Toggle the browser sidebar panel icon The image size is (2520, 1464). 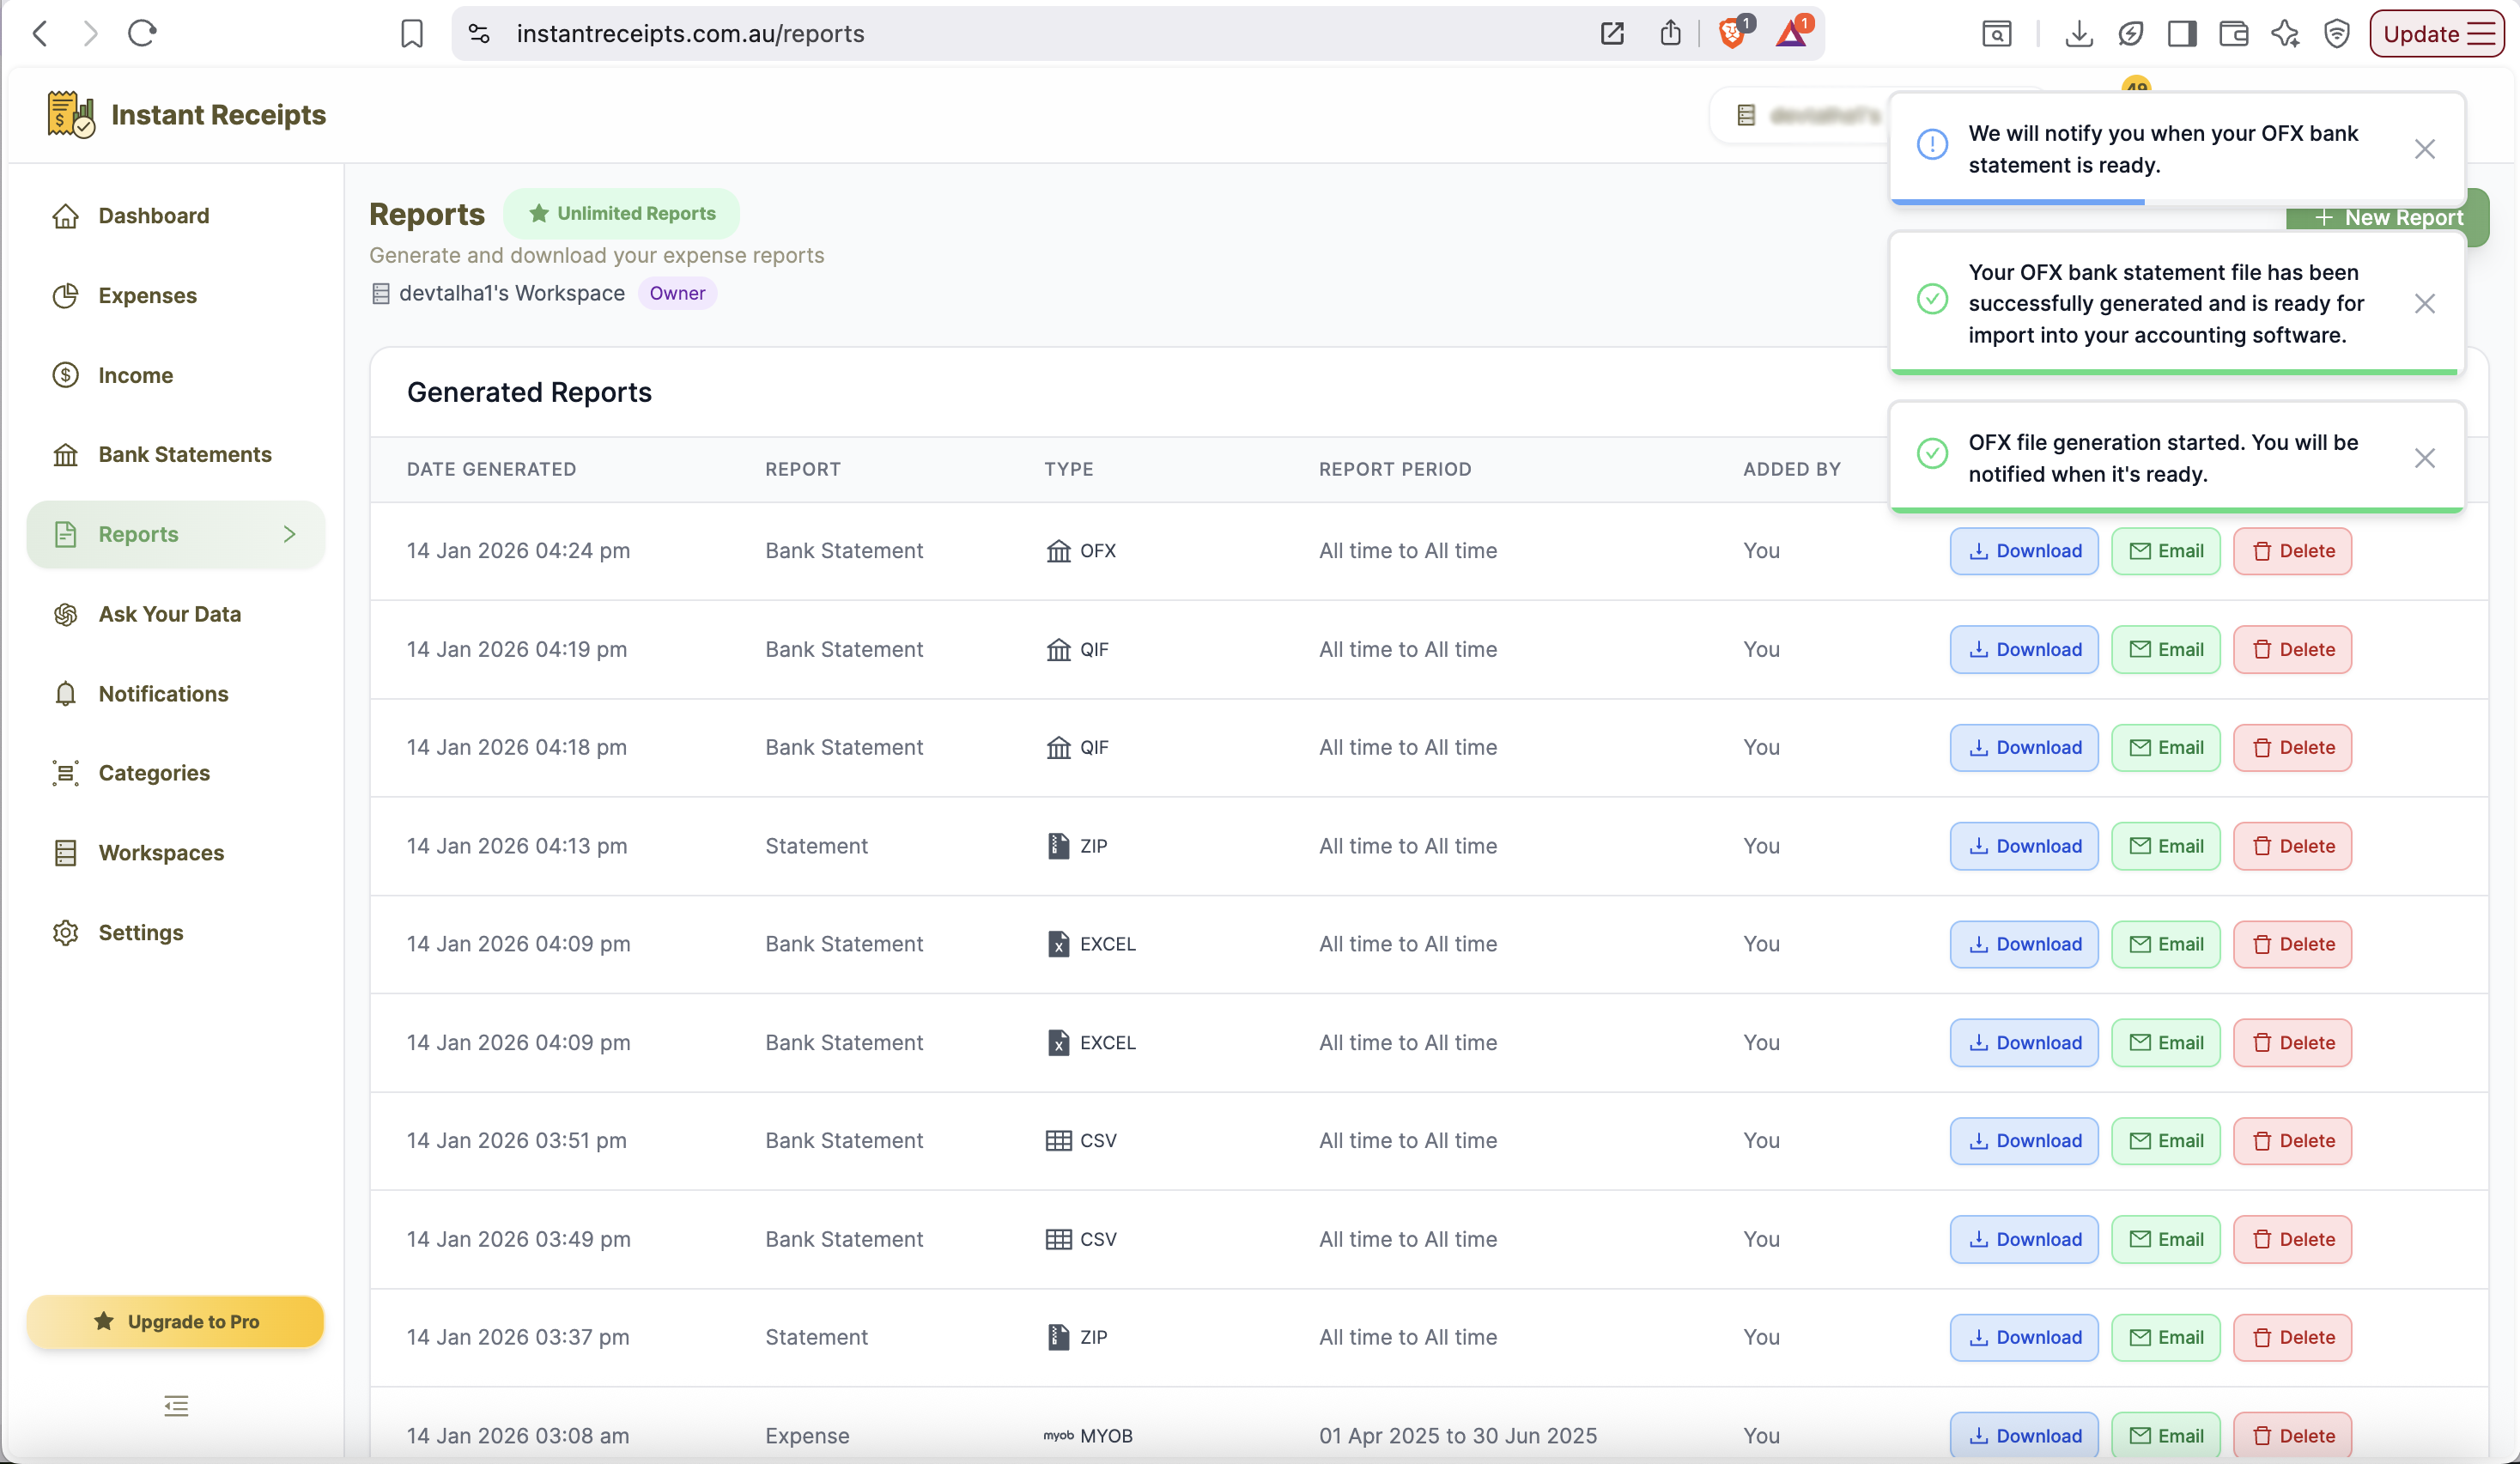2182,33
